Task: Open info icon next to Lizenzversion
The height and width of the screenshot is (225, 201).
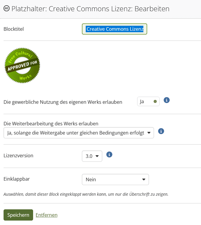Action: (x=109, y=155)
